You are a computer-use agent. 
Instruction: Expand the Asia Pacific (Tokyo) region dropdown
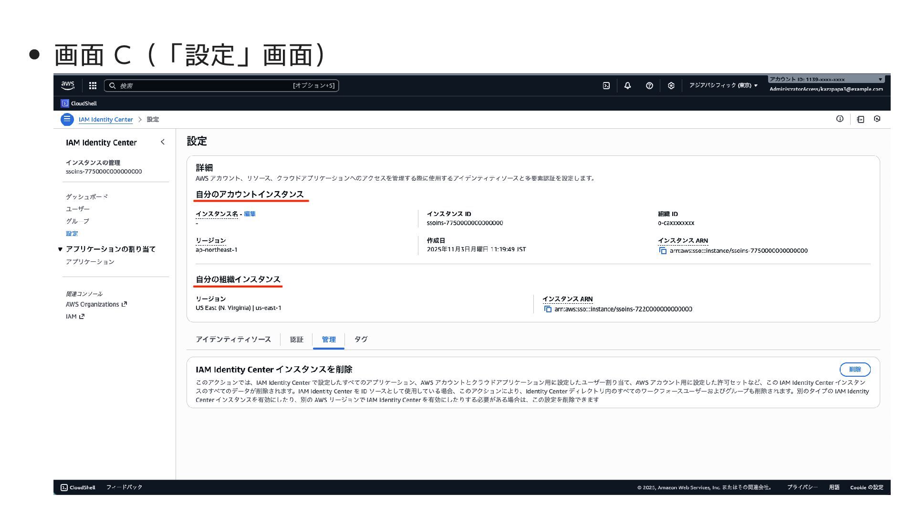[x=723, y=86]
